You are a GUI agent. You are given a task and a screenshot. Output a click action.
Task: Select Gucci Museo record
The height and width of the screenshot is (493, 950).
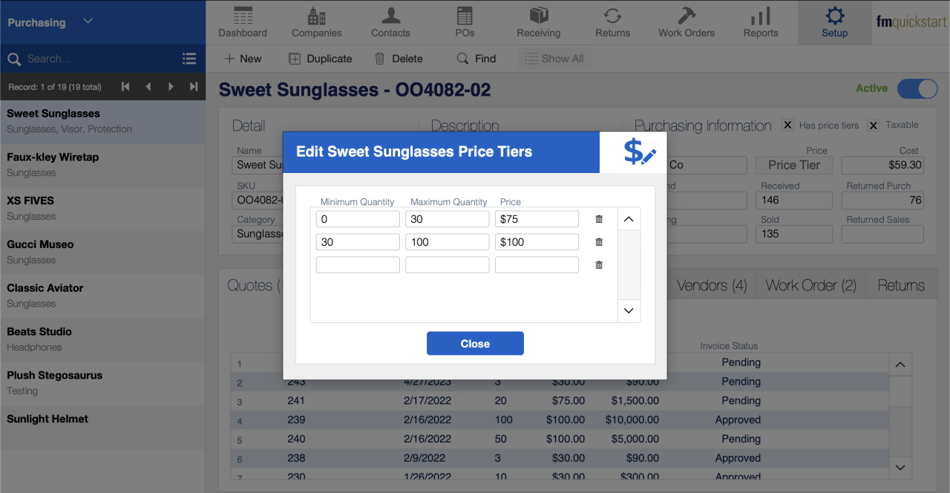pyautogui.click(x=102, y=252)
